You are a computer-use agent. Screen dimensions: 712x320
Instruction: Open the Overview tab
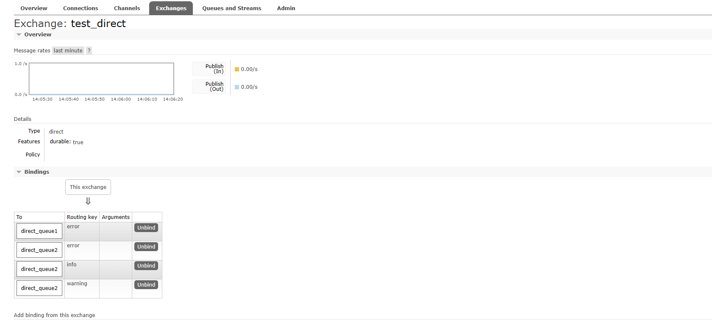[34, 8]
